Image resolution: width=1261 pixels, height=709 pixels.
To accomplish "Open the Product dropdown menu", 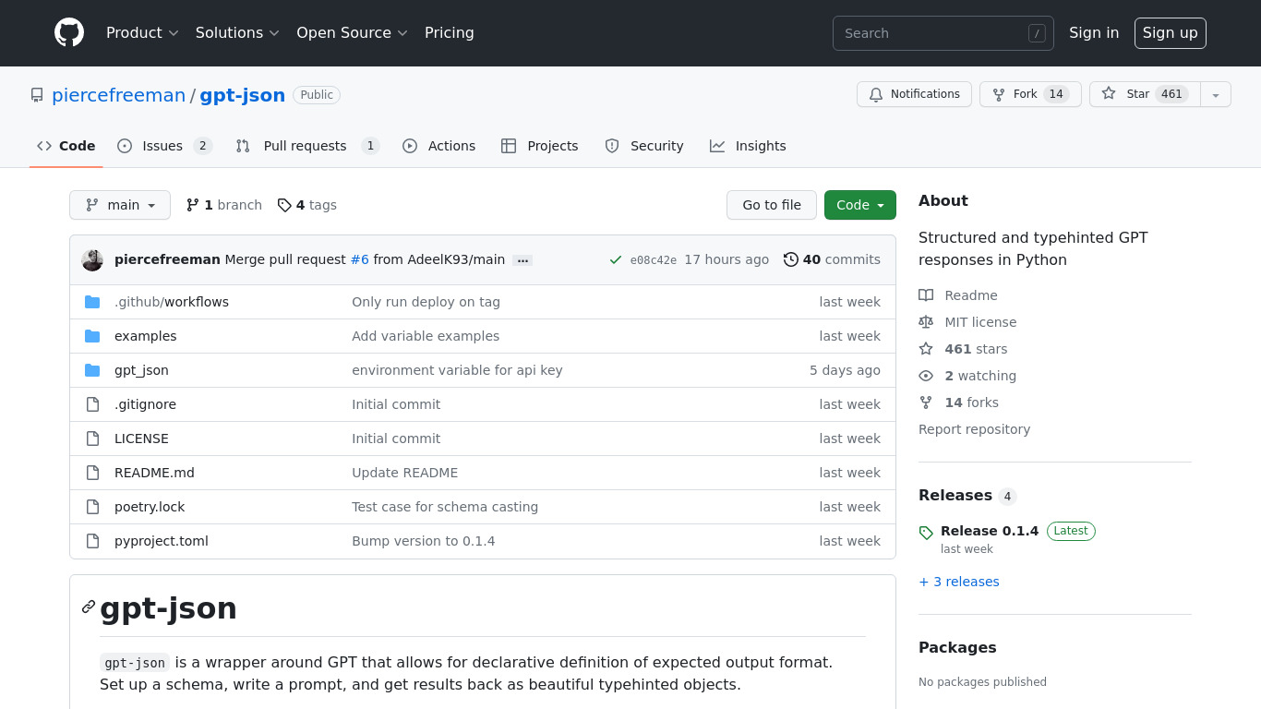I will click(x=142, y=32).
